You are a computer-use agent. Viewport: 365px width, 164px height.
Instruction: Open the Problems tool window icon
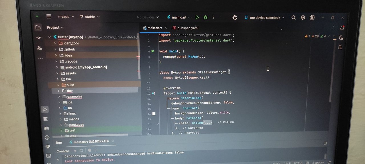(47, 138)
